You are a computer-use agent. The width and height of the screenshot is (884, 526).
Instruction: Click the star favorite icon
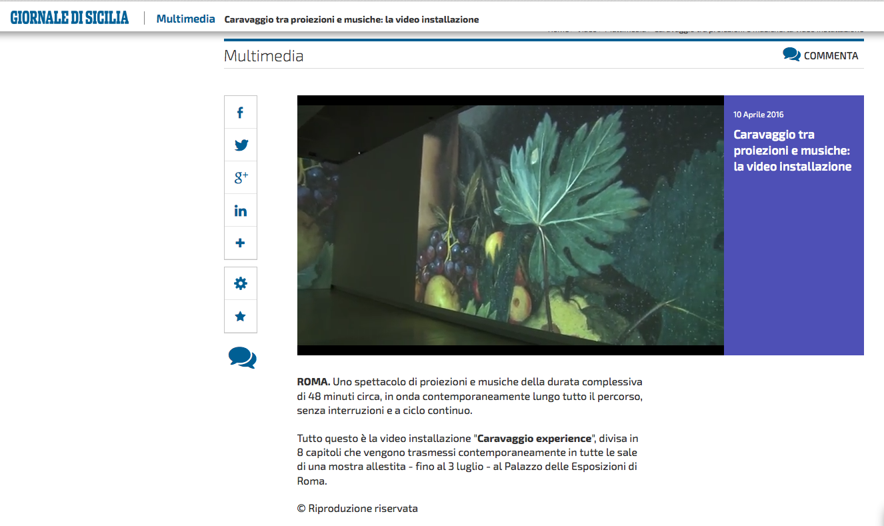coord(241,317)
